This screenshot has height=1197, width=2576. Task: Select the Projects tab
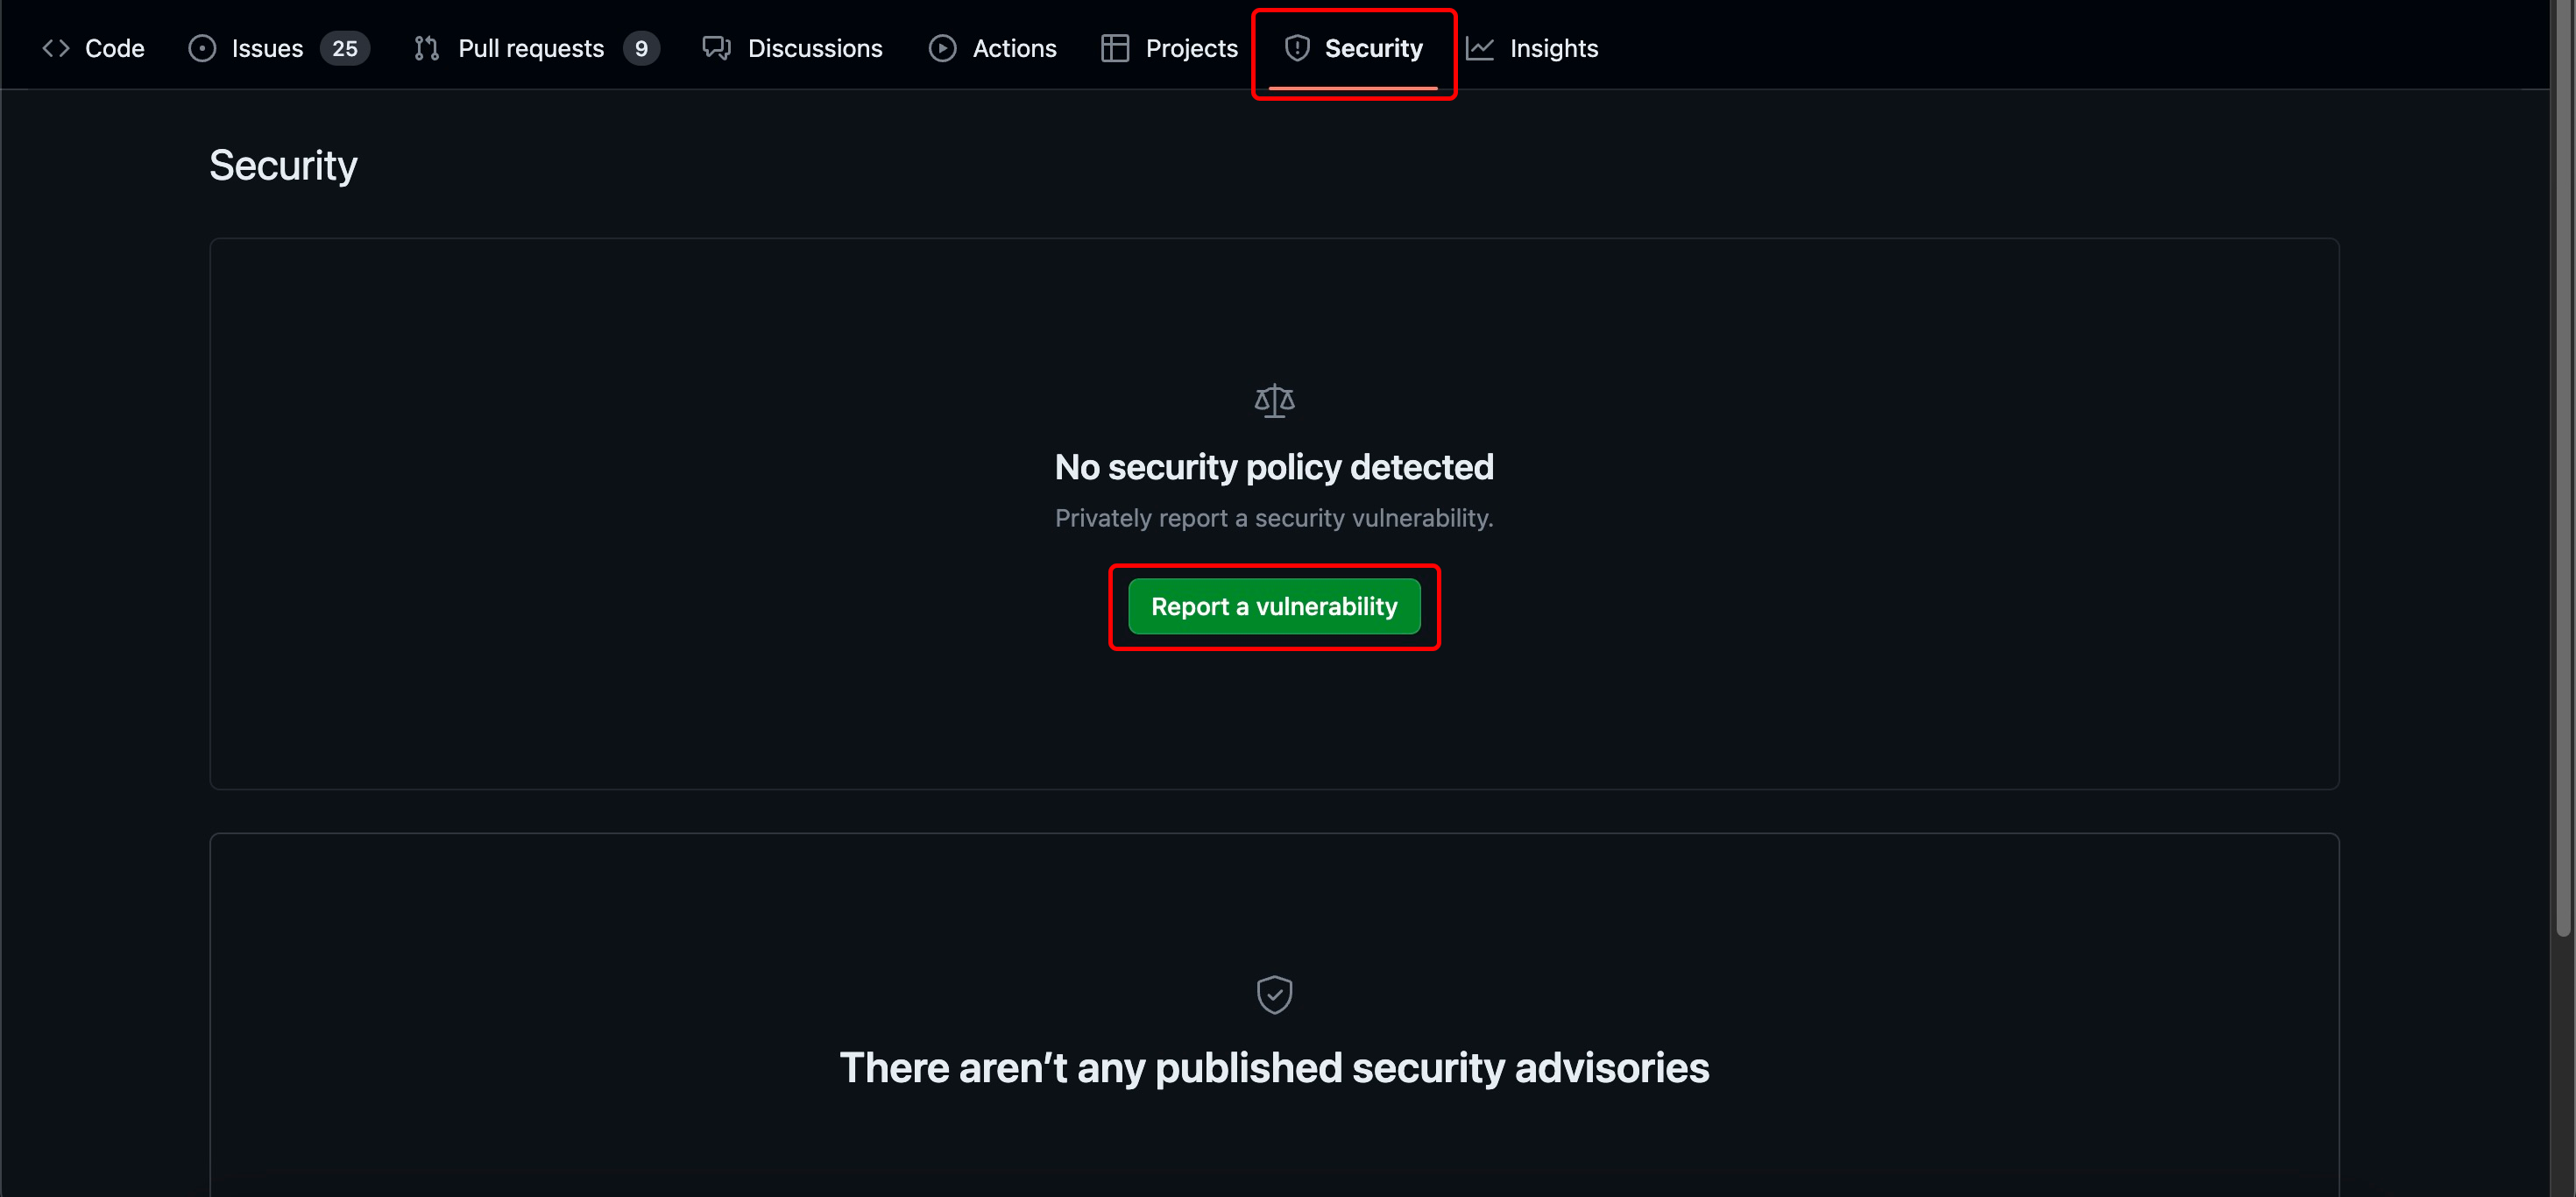click(1191, 47)
